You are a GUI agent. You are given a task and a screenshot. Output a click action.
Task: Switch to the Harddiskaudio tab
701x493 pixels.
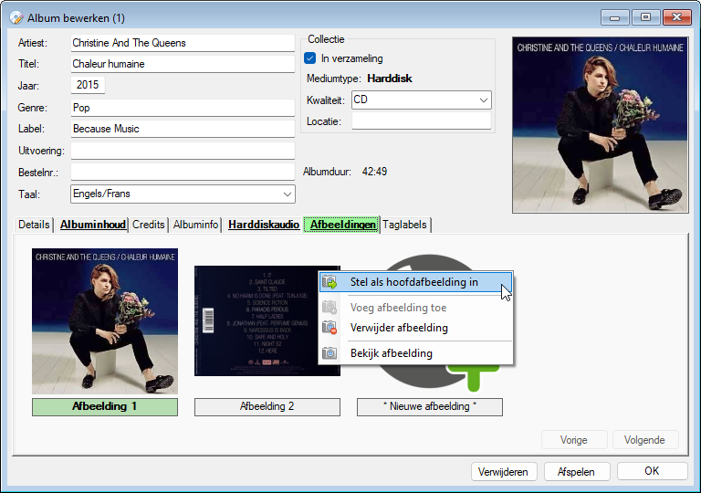[x=264, y=225]
